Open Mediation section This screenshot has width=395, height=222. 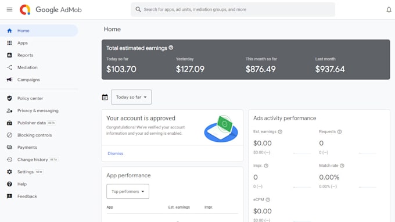click(x=39, y=67)
